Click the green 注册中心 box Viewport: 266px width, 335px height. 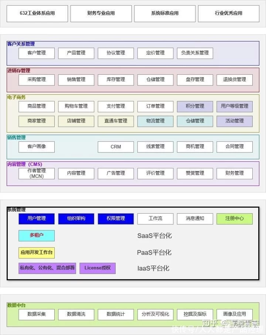[x=235, y=219]
